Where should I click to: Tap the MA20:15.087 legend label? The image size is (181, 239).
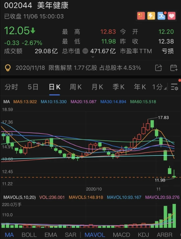pos(83,102)
